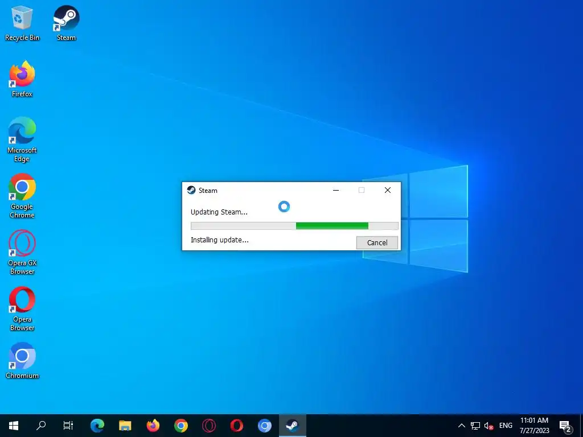Launch Opera GX from the taskbar
583x437 pixels.
(x=208, y=426)
